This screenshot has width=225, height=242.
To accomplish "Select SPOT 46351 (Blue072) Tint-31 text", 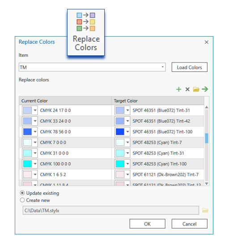I will pyautogui.click(x=161, y=110).
